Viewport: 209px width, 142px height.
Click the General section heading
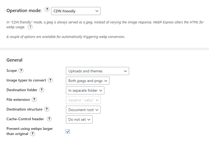pos(15,60)
